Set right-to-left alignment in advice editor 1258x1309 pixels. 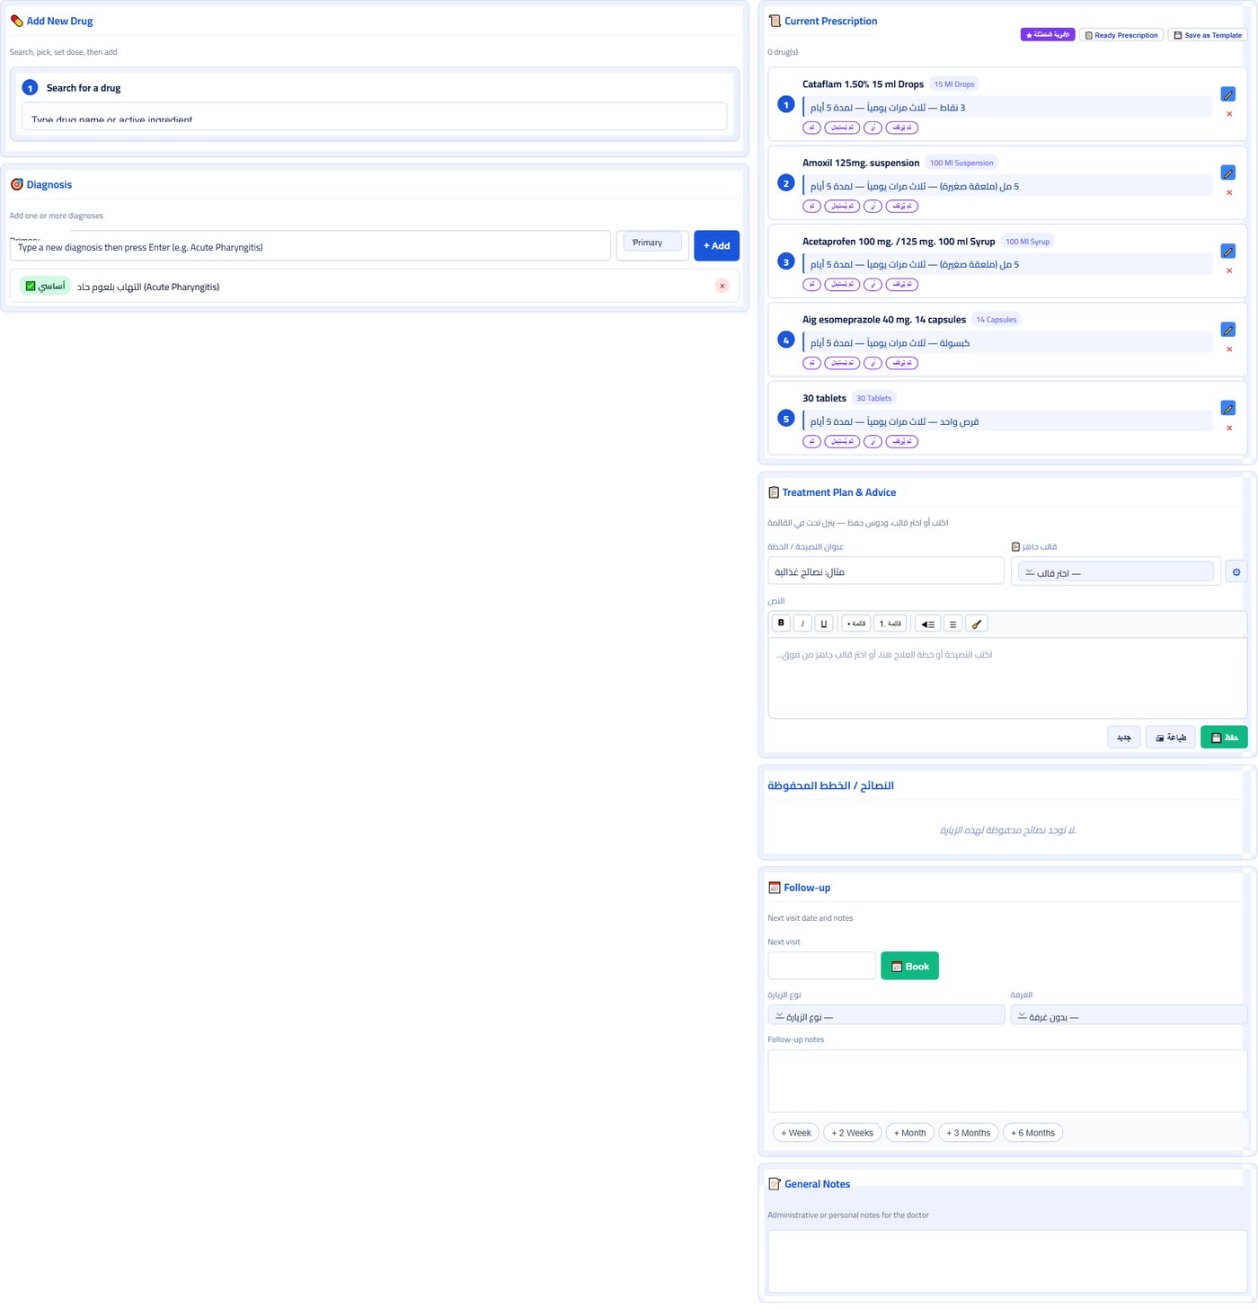[x=927, y=624]
